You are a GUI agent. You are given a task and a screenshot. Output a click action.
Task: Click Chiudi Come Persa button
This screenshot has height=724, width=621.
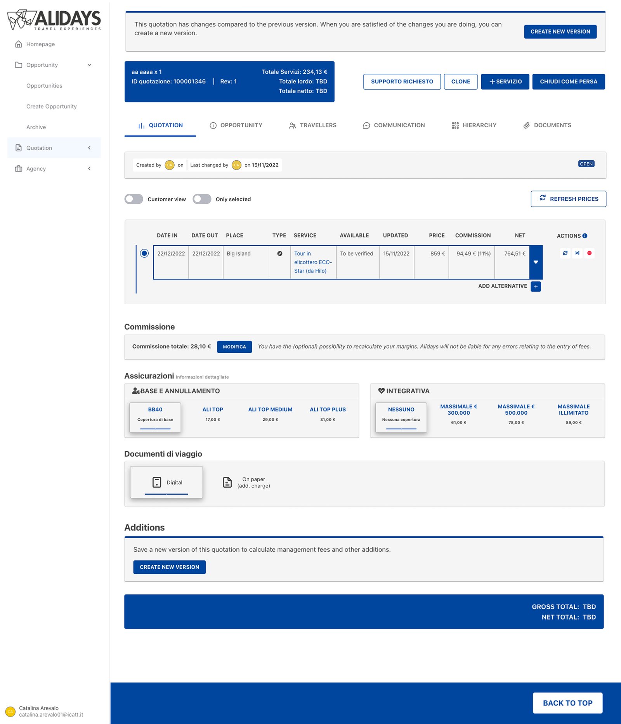569,82
